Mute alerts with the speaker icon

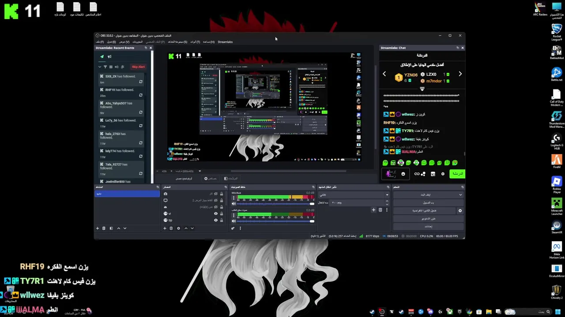pyautogui.click(x=117, y=67)
